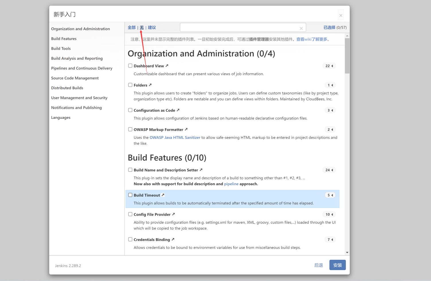Open Folders plugin external link arrow
Screen dimensions: 431x281
click(x=150, y=85)
